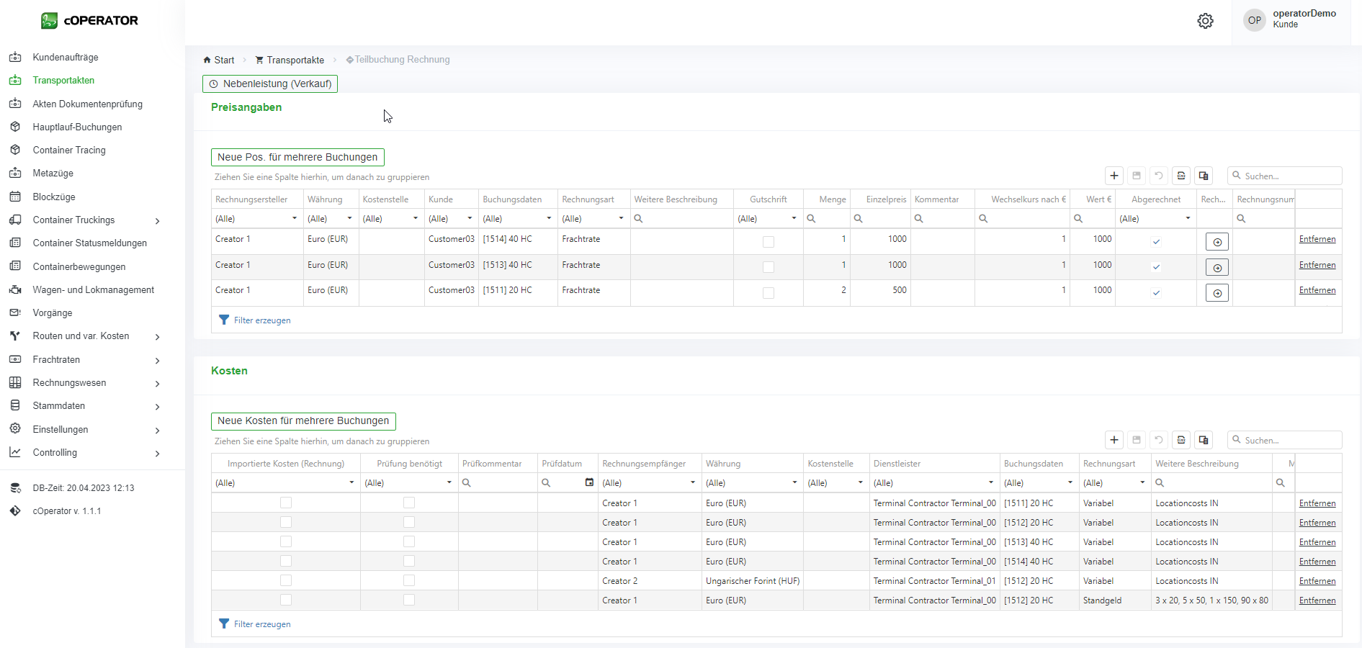Toggle Abgerechnet checkbox for the [1511] 20 HC row

click(1156, 293)
